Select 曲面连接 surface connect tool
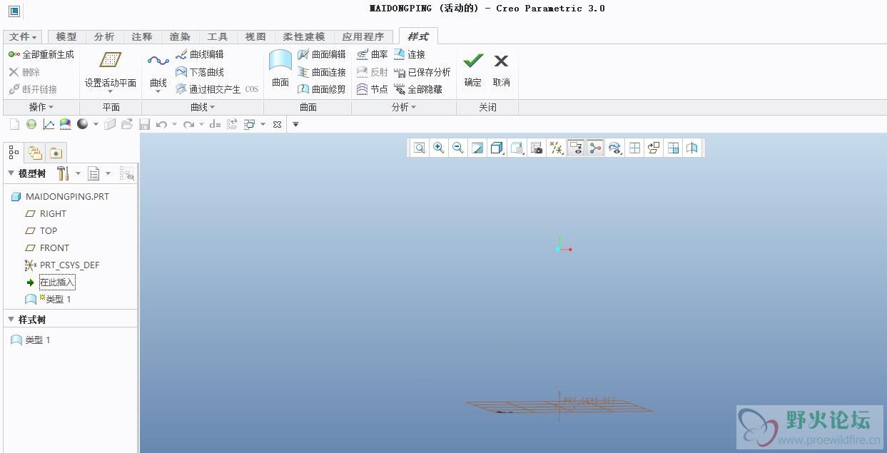 pyautogui.click(x=321, y=72)
